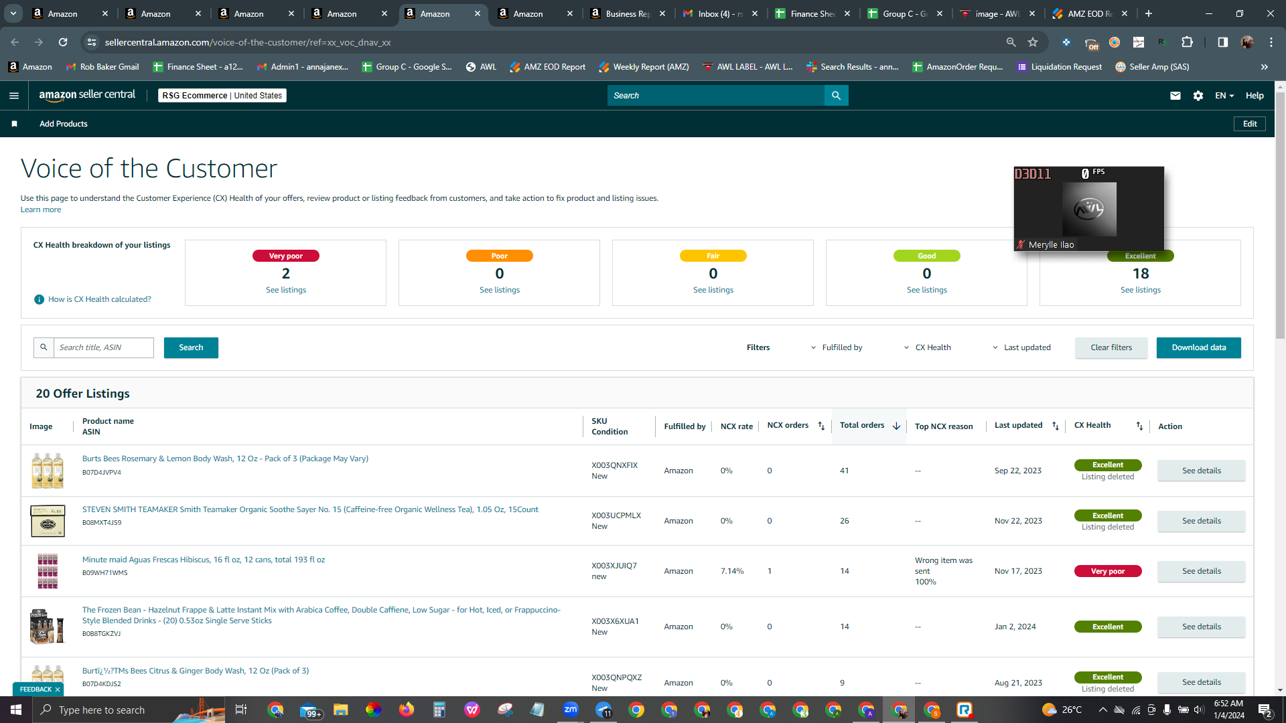The width and height of the screenshot is (1286, 723).
Task: Open Liquidation Request bookmark
Action: (1060, 67)
